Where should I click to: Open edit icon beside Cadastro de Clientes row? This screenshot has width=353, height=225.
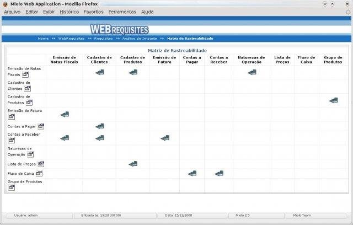[x=28, y=88]
